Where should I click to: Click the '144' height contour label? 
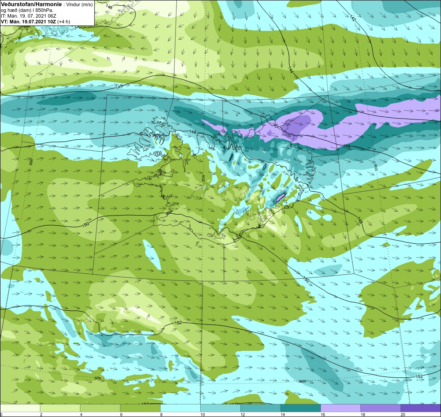coord(291,70)
